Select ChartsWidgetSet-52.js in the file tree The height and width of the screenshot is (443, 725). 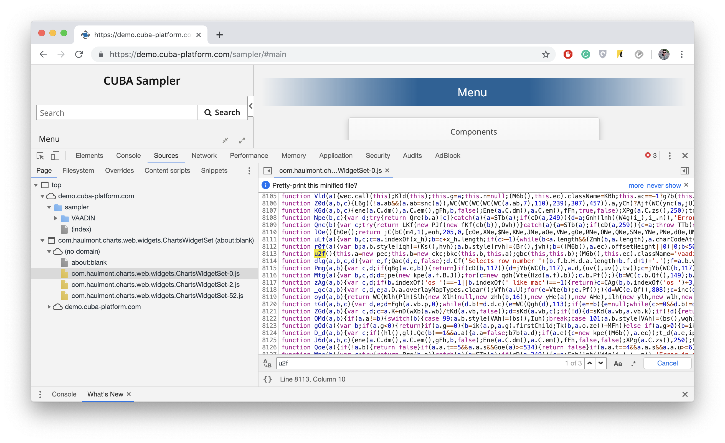(157, 296)
